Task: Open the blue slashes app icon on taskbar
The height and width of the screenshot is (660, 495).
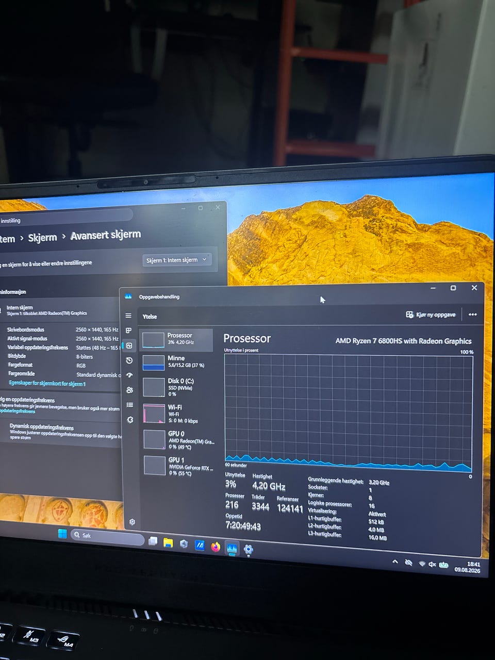Action: [x=200, y=545]
